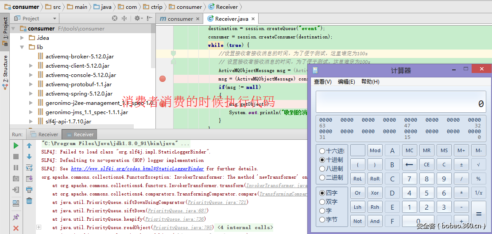Viewport: 492px width, 234px height.
Task: Select 八进制 octal radio in calculator
Action: [322, 169]
